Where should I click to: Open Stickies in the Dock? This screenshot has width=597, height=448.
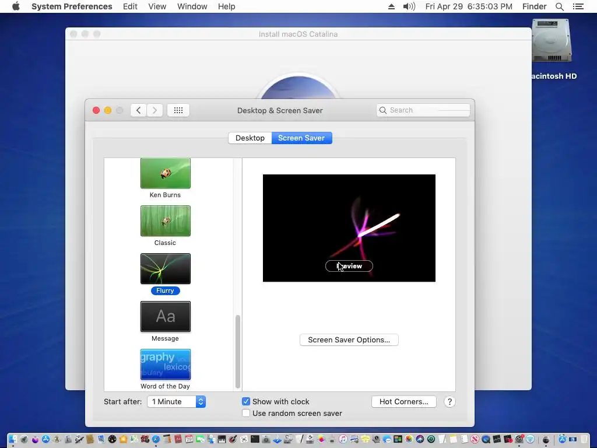click(365, 439)
